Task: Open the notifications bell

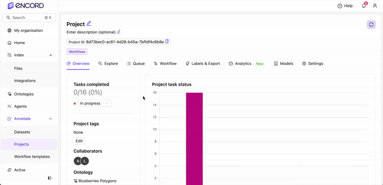Action: (x=364, y=6)
